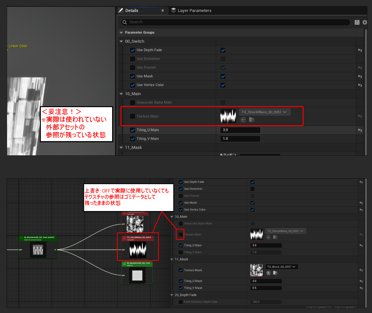Uncheck Use Mask override in top panel
This screenshot has width=372, height=313.
point(133,76)
